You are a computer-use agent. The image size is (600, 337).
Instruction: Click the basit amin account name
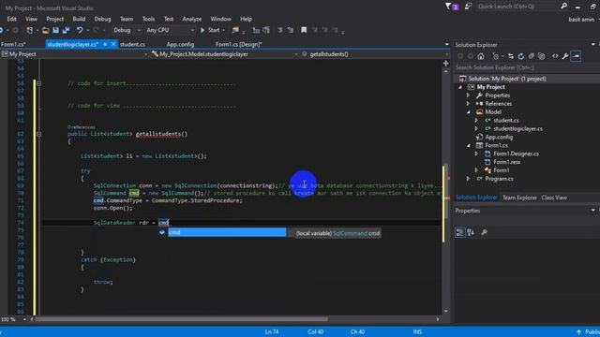pos(581,19)
